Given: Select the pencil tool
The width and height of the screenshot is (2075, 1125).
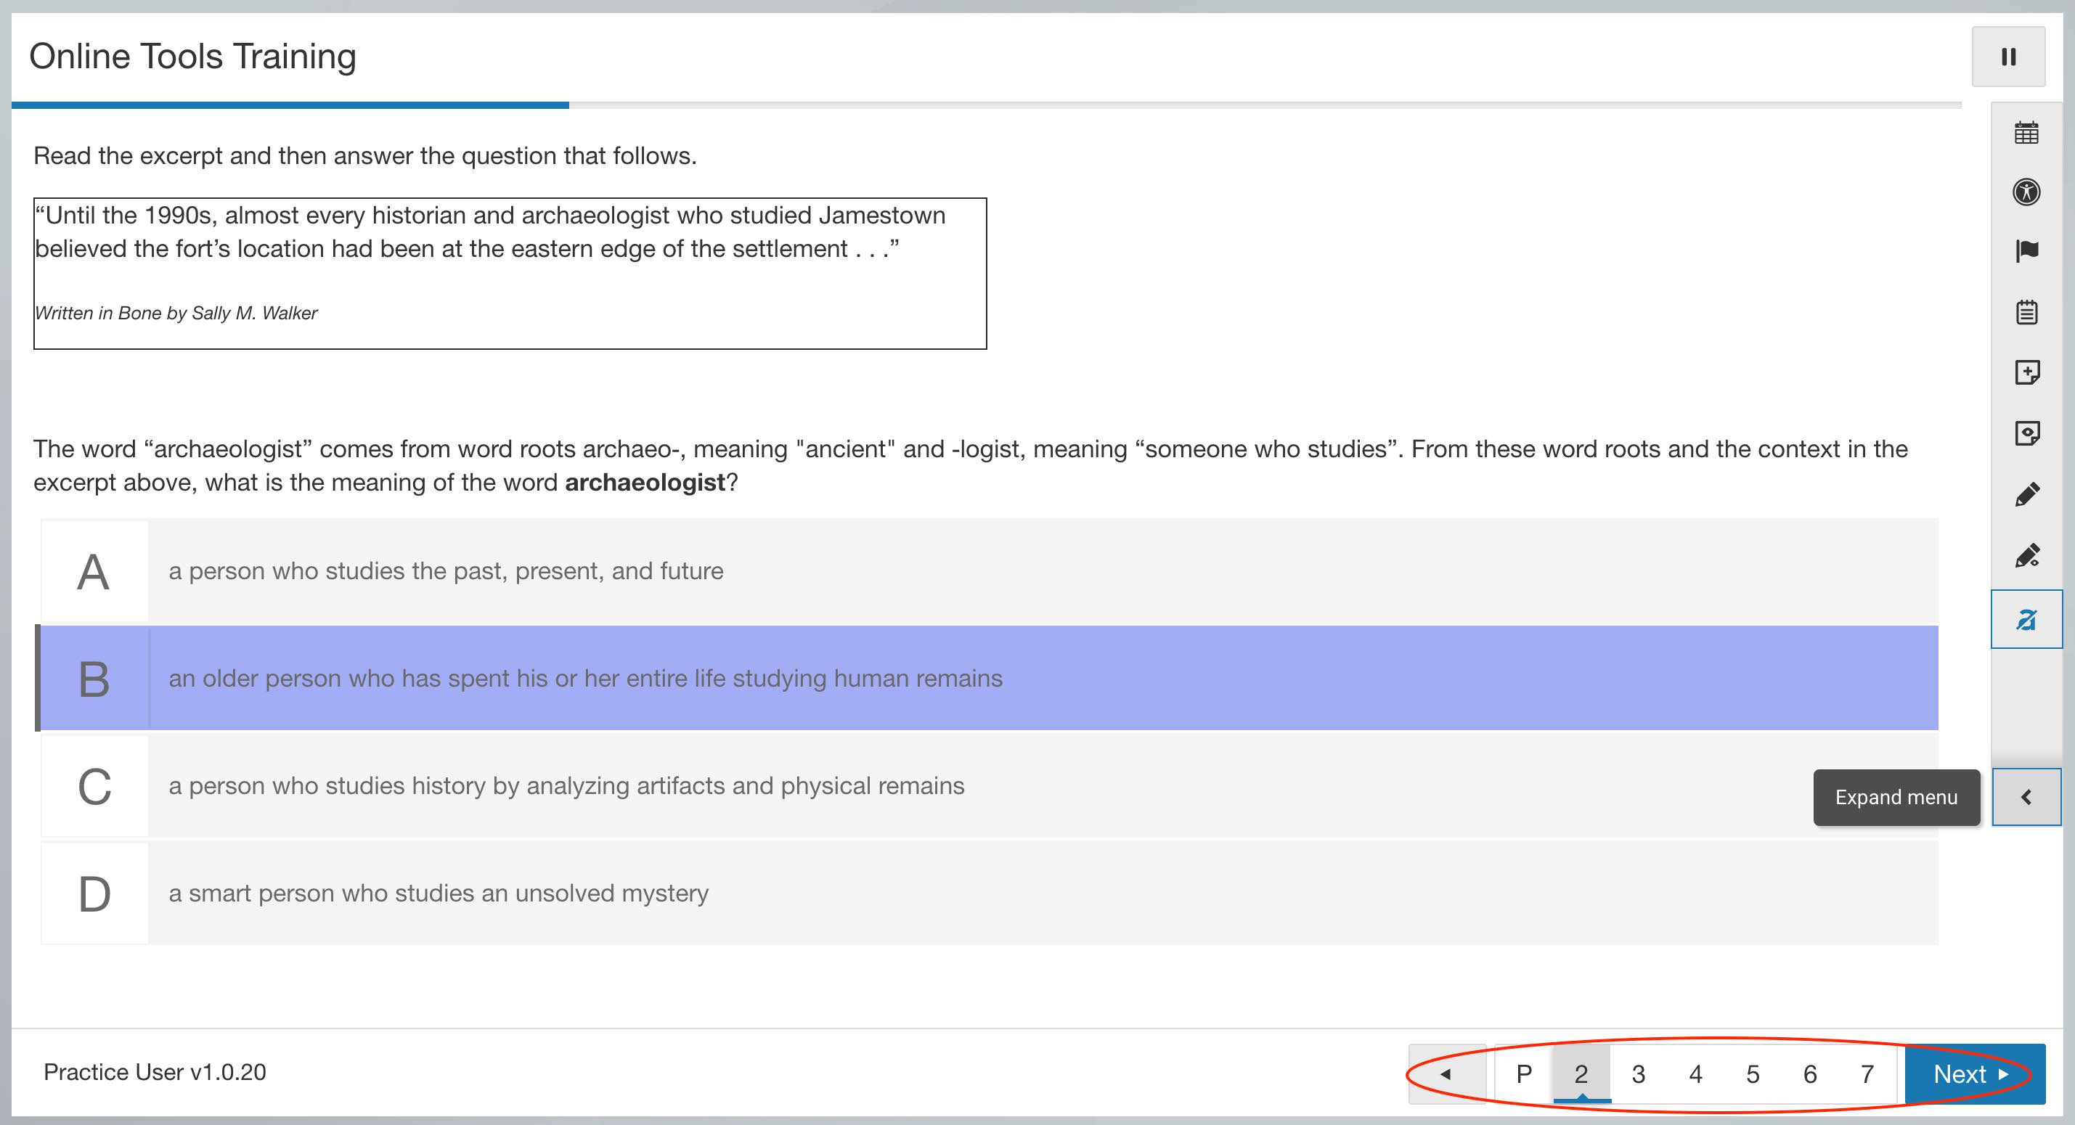Looking at the screenshot, I should [2026, 494].
